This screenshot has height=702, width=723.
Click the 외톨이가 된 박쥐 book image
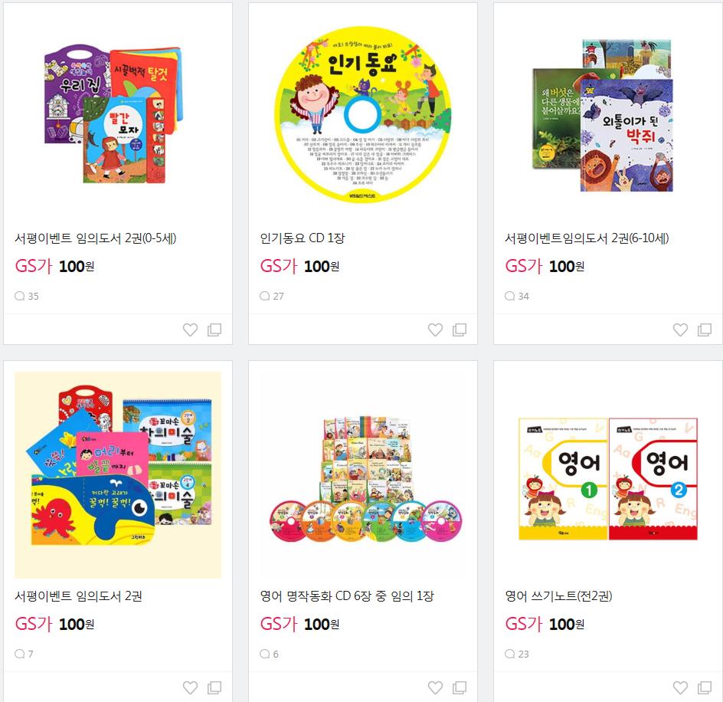(x=626, y=135)
